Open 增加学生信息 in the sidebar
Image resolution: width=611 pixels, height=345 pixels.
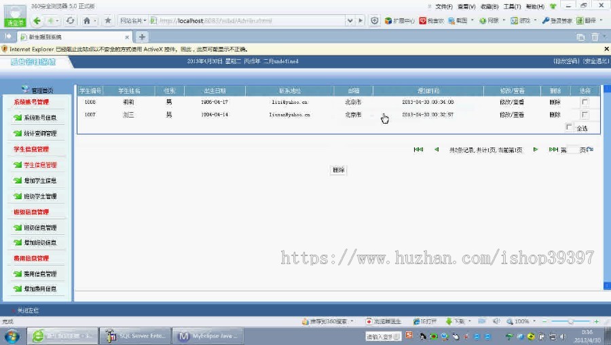[x=40, y=181]
